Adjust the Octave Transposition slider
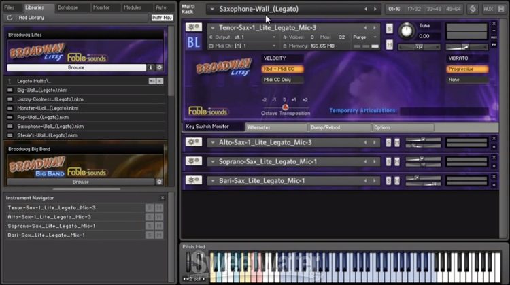 pyautogui.click(x=285, y=107)
